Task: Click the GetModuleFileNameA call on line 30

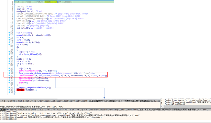Action: (x=29, y=71)
